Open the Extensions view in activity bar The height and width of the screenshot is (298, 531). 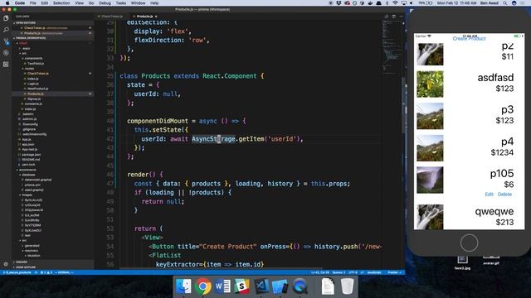[x=6, y=65]
